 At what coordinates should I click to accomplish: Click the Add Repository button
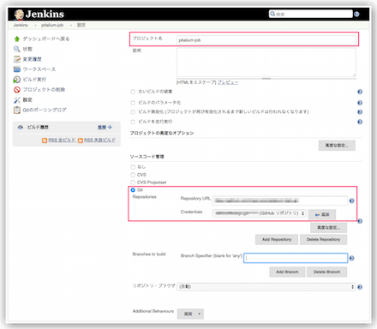[x=277, y=240]
